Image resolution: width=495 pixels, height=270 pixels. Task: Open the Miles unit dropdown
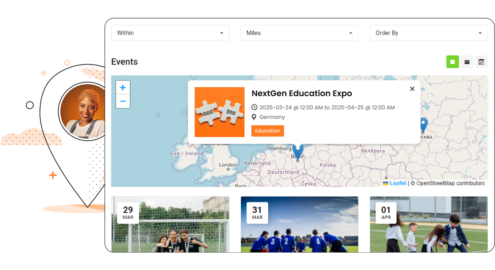pos(299,33)
